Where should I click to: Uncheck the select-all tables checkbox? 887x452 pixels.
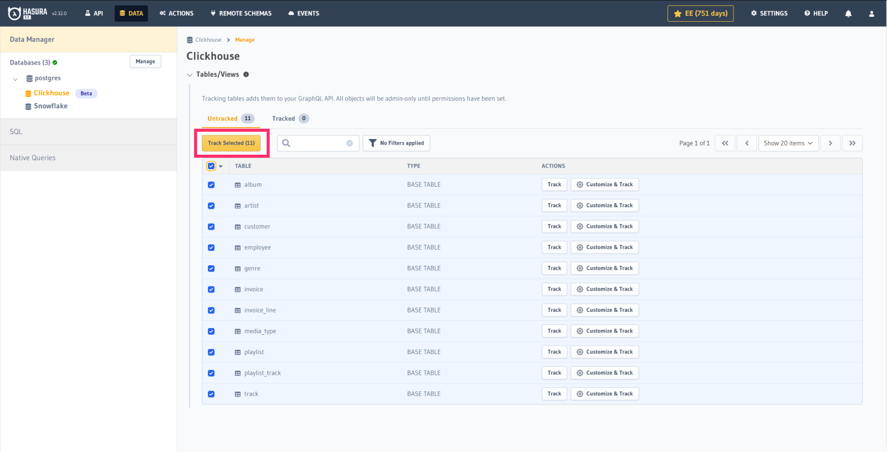point(211,166)
